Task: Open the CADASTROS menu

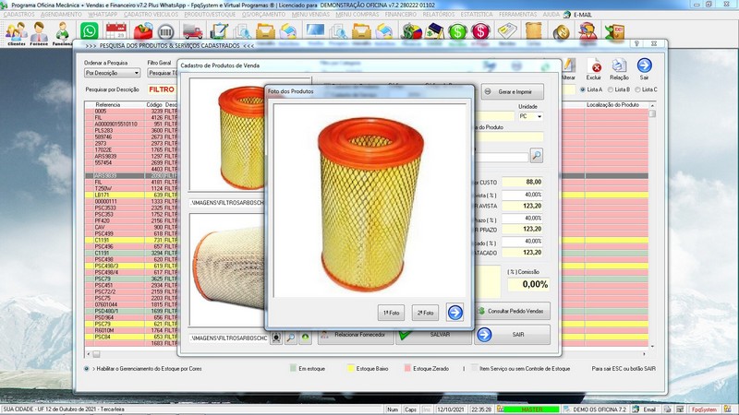Action: click(x=18, y=15)
